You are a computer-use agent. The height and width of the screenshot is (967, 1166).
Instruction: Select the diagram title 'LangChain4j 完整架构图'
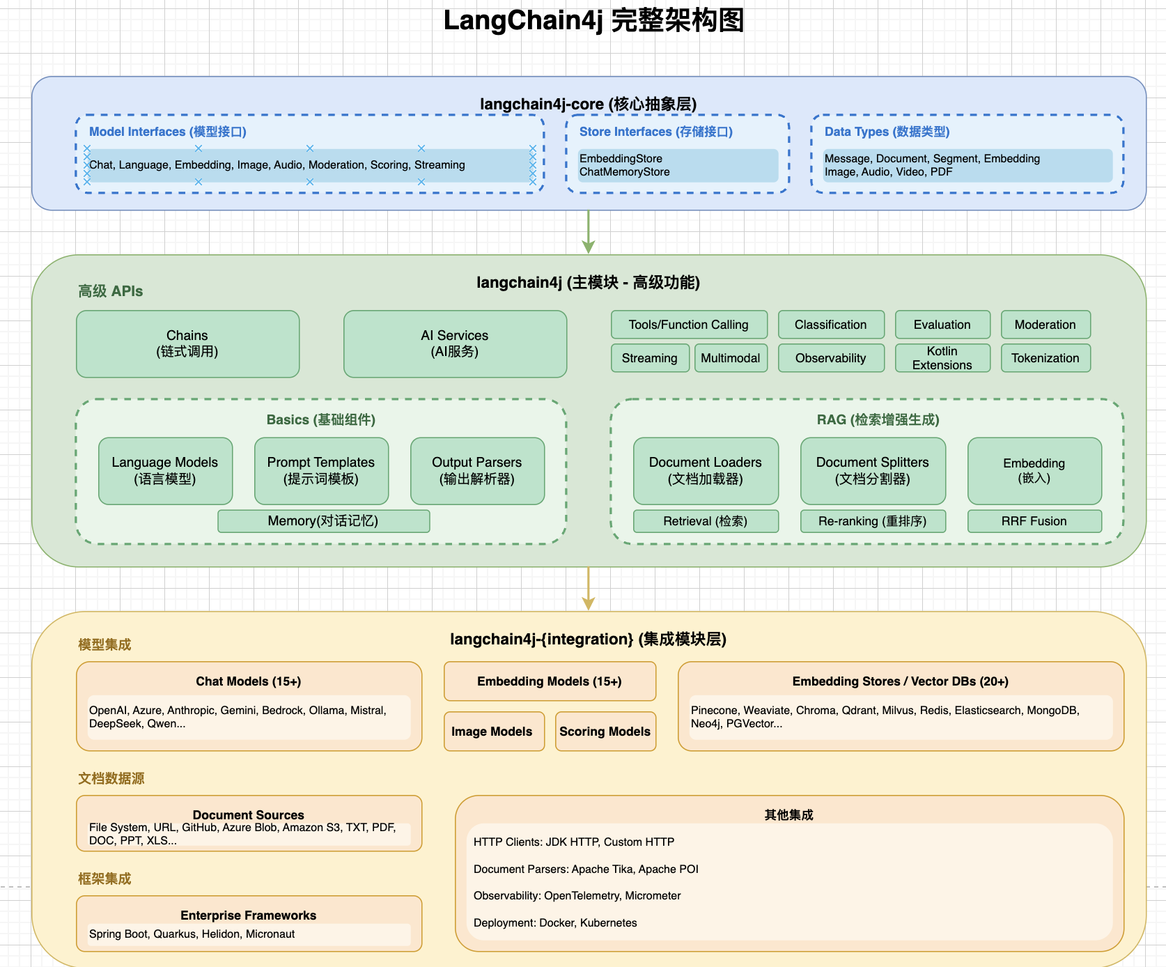click(x=593, y=20)
